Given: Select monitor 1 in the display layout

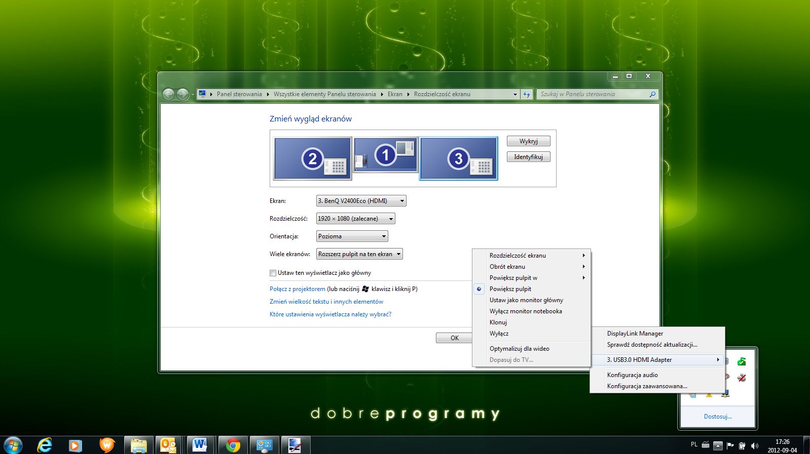Looking at the screenshot, I should pos(385,155).
